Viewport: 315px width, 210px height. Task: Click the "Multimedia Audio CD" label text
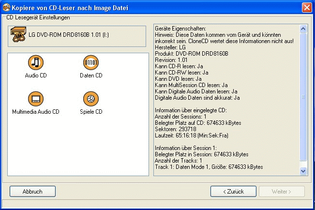pos(36,112)
